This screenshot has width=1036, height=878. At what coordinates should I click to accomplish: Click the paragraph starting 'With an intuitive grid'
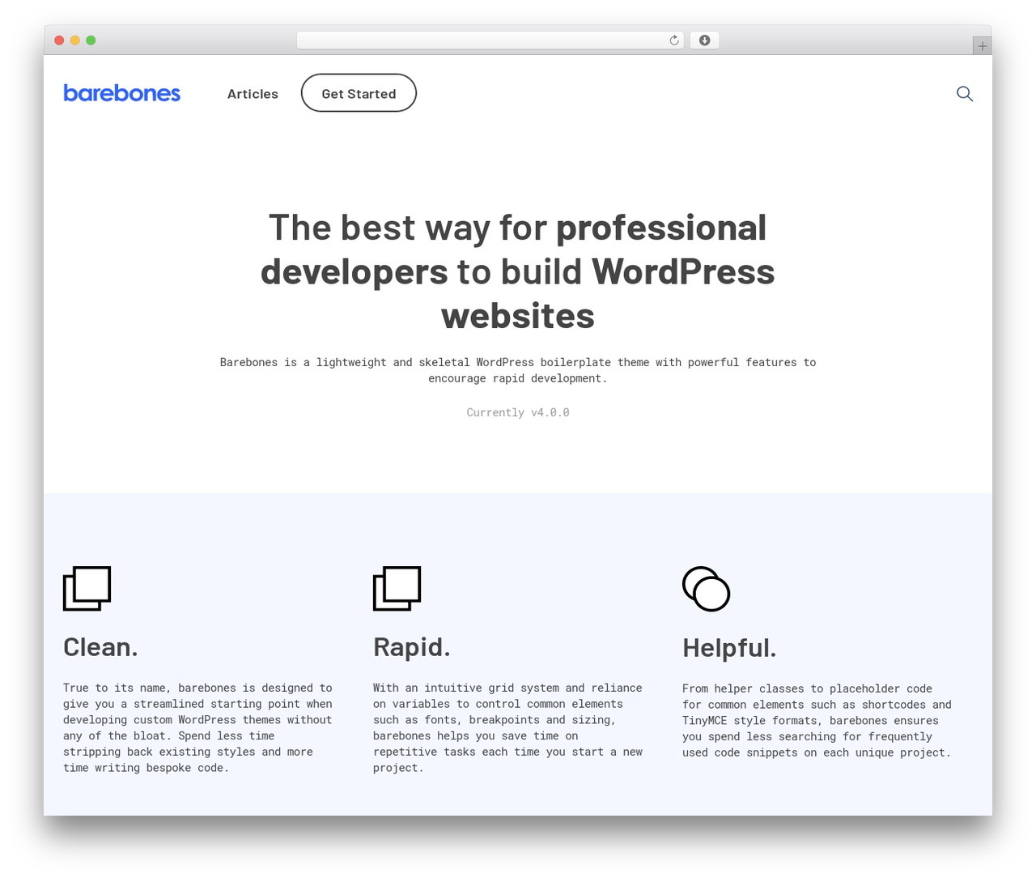pyautogui.click(x=508, y=727)
